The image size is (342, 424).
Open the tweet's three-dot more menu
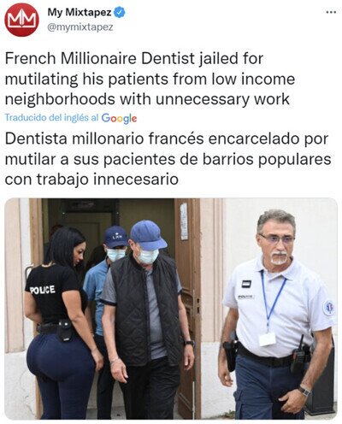pos(331,13)
